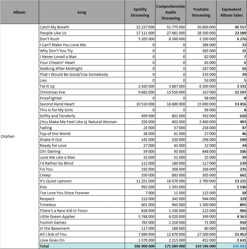This screenshot has width=247, height=249.
Task: Click That I Would Be Good/Use Somebody
Action: click(x=82, y=75)
